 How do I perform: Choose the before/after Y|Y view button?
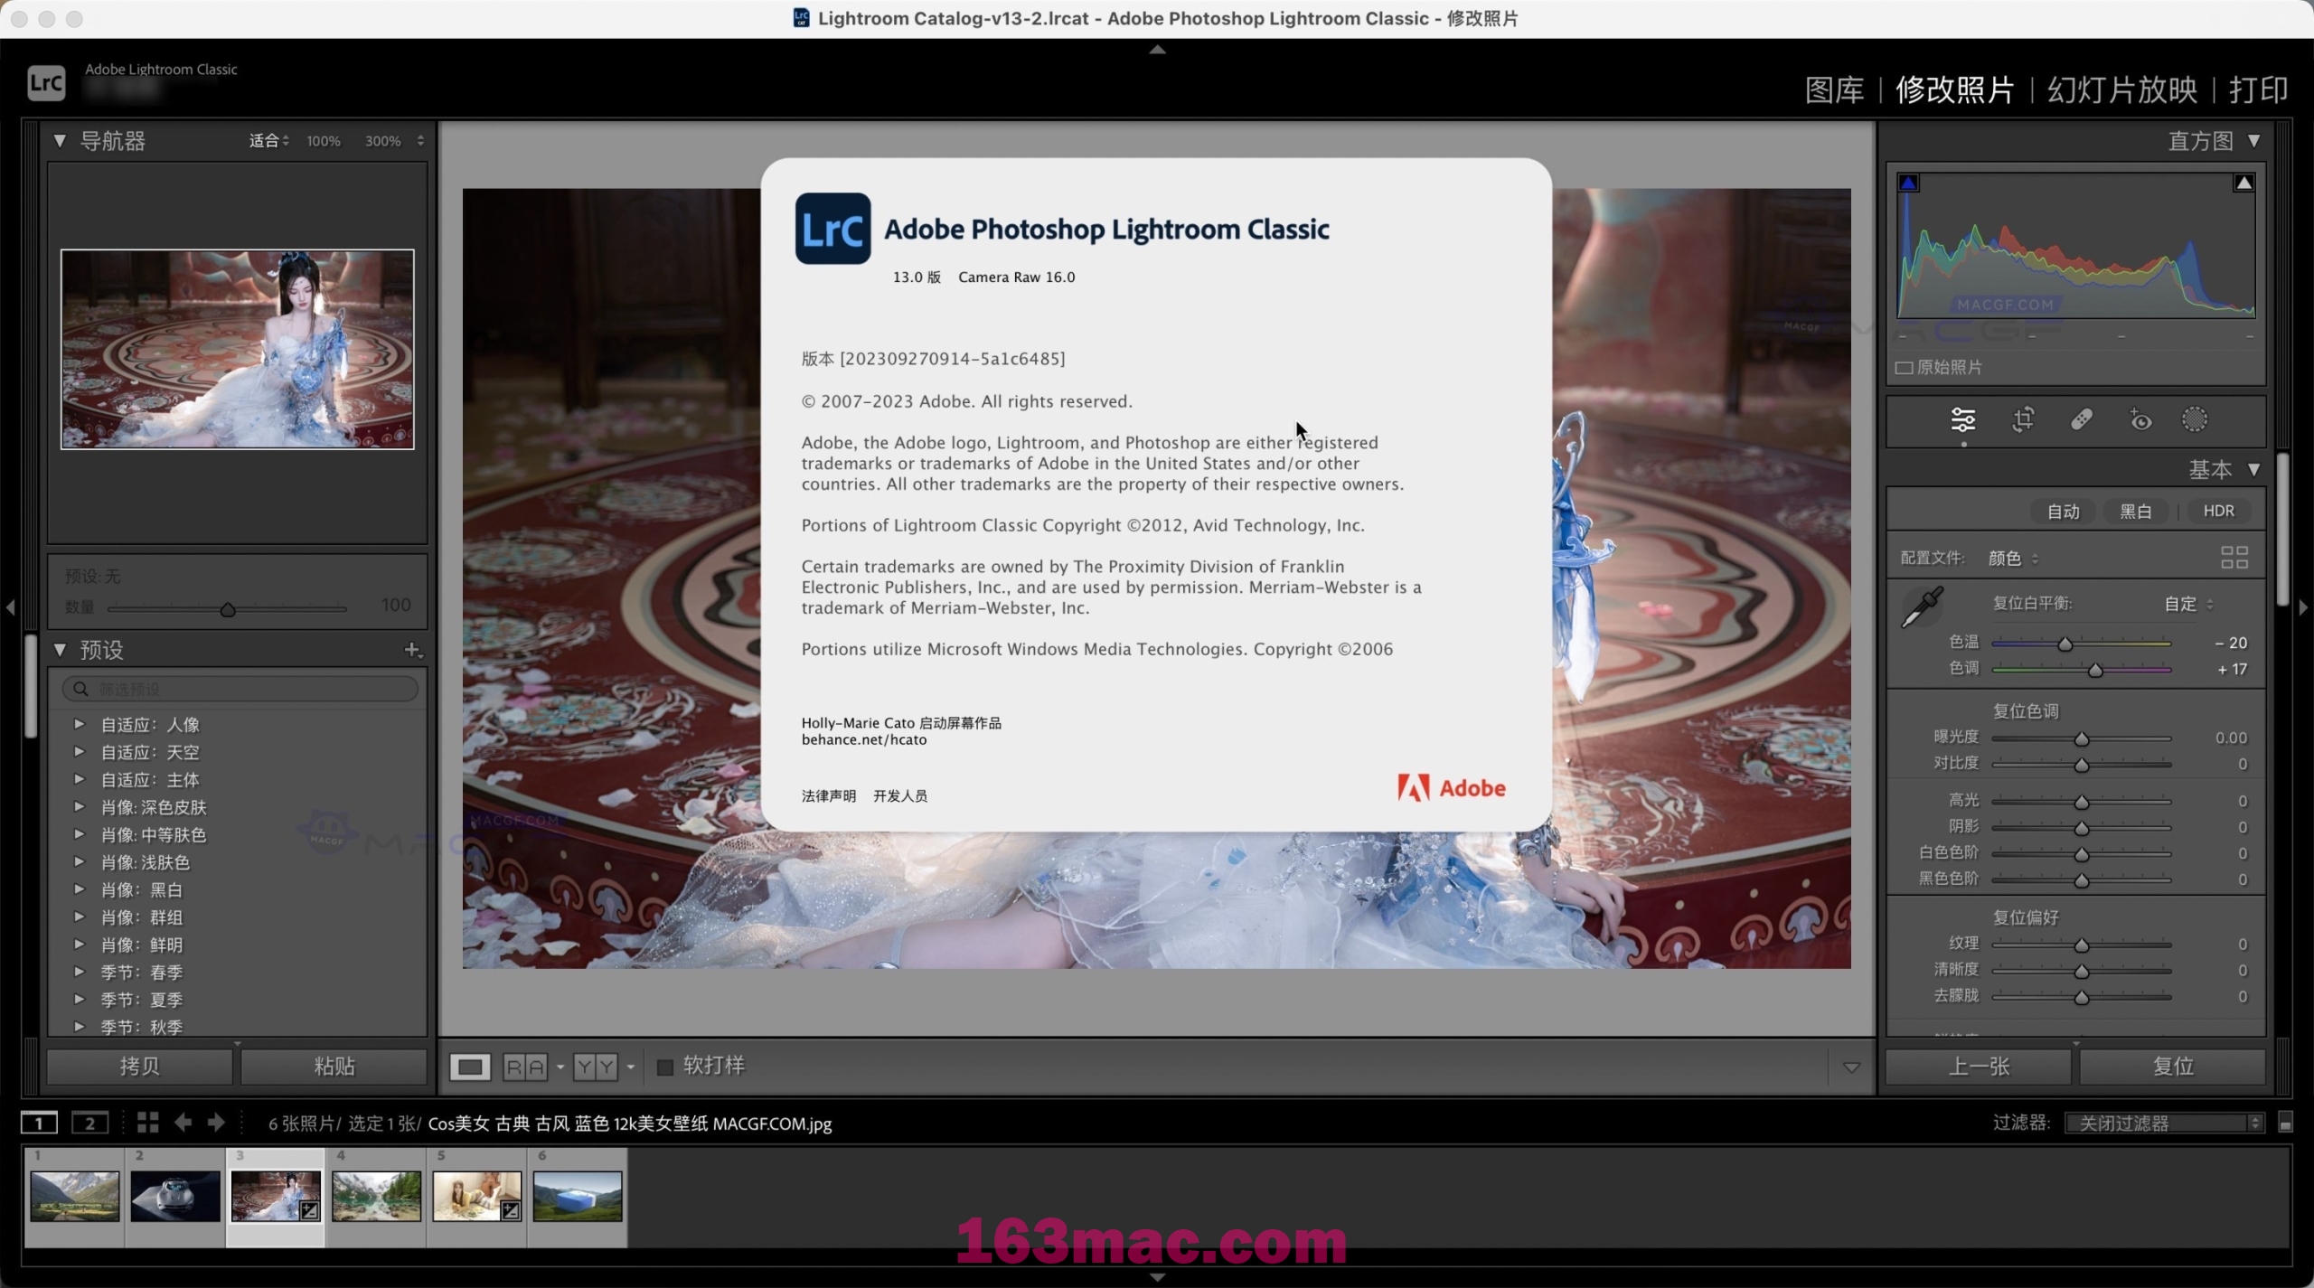(x=596, y=1067)
